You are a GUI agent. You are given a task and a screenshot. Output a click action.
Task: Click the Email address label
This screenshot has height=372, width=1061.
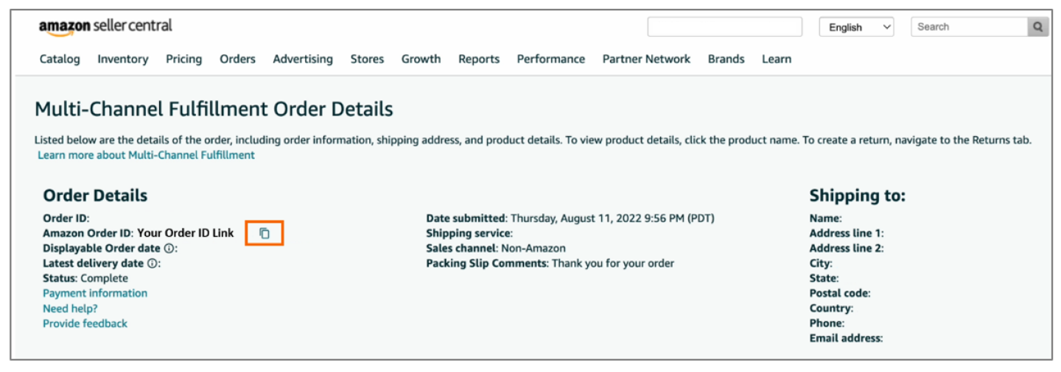pos(847,338)
